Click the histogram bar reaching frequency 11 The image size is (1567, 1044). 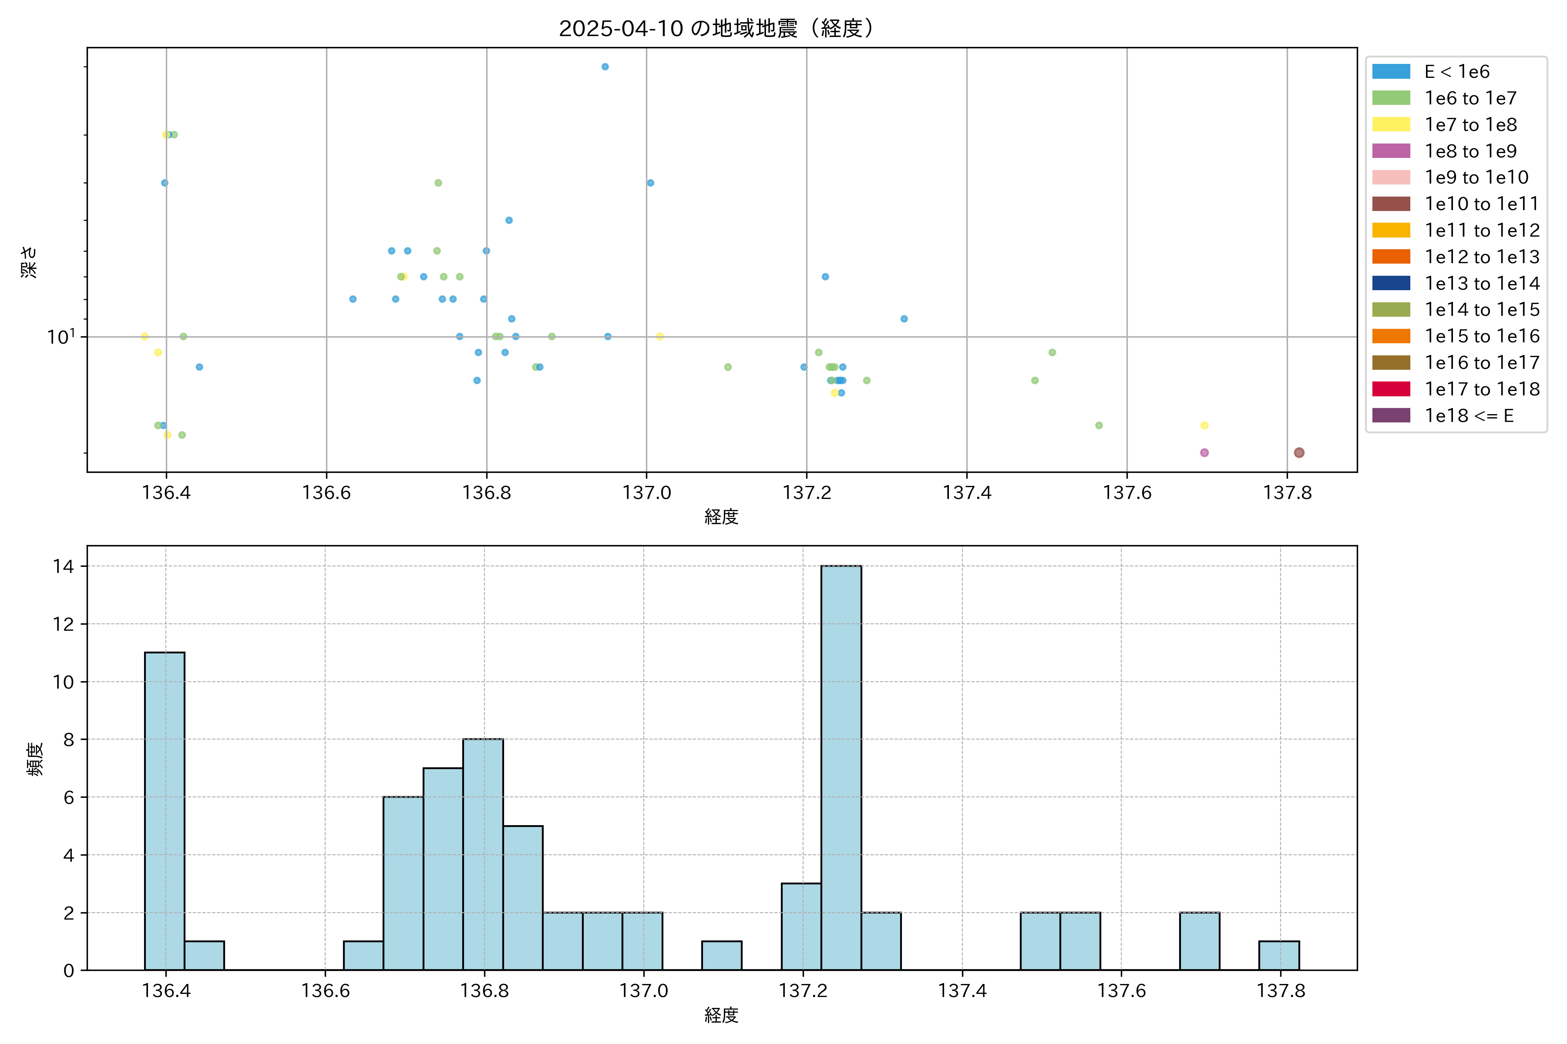click(165, 811)
